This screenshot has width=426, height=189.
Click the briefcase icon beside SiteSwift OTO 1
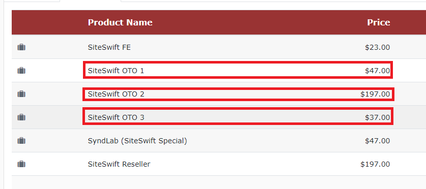[21, 71]
